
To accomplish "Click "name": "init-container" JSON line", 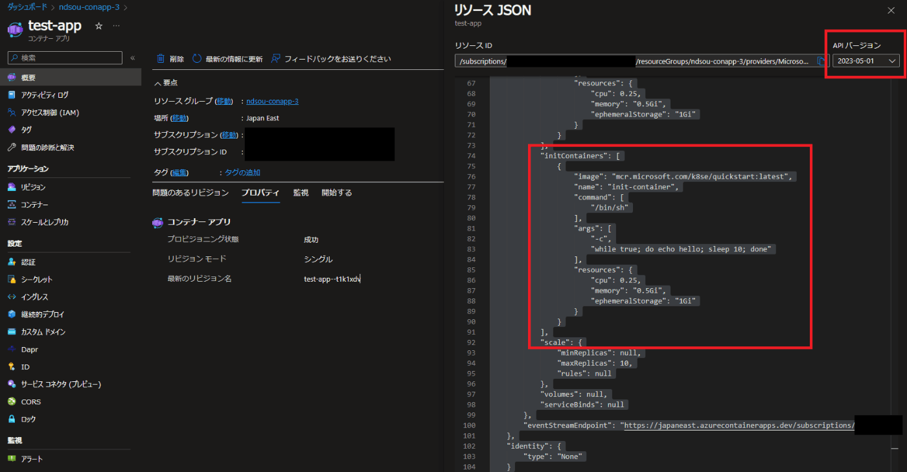I will pos(628,187).
